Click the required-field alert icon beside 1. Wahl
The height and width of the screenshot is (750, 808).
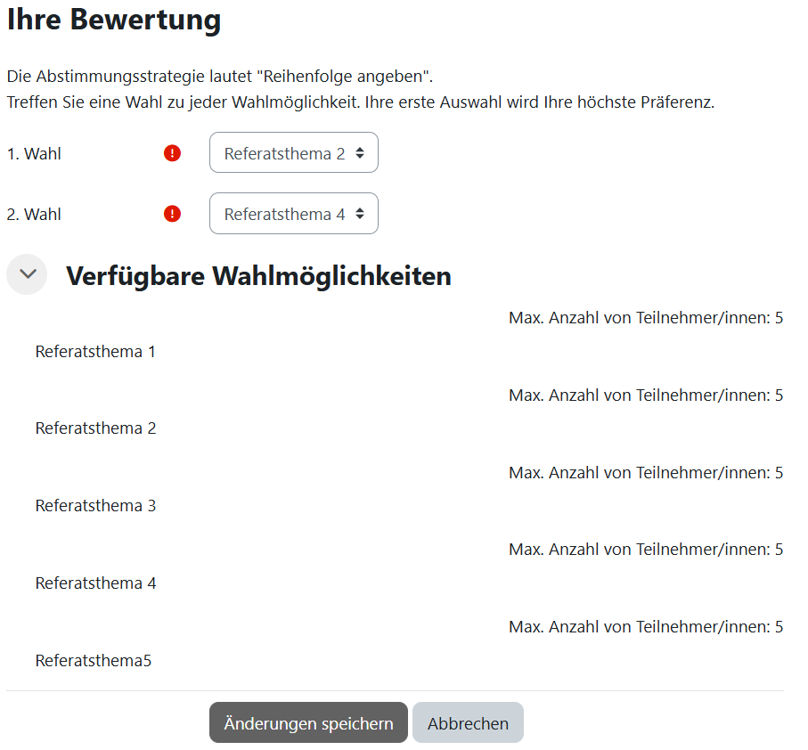point(172,152)
